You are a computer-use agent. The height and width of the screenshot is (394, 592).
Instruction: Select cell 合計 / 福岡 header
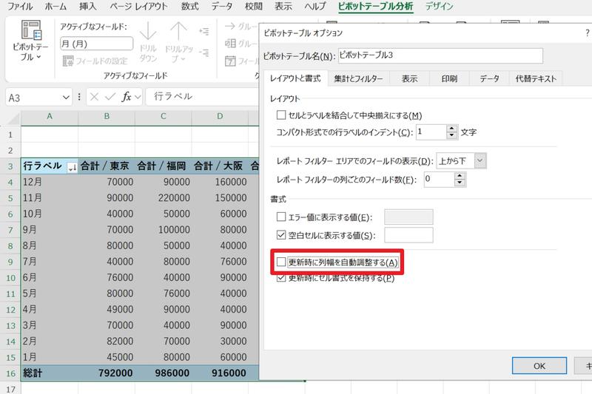[163, 166]
